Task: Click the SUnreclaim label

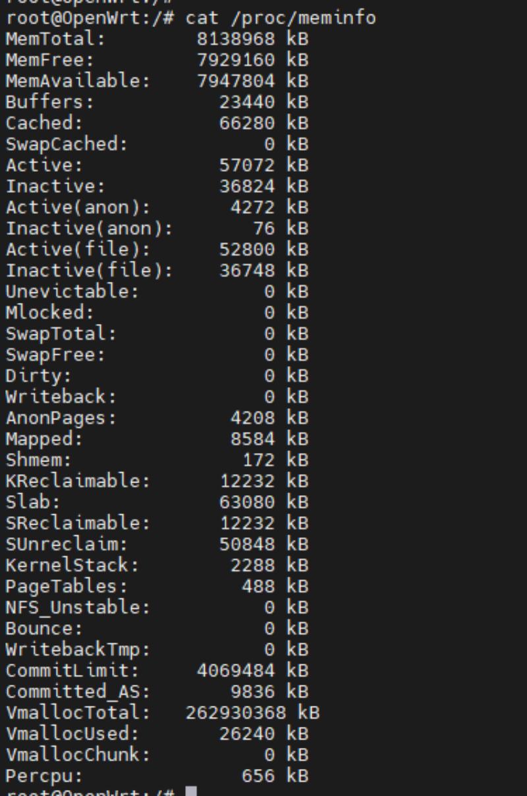Action: (67, 544)
